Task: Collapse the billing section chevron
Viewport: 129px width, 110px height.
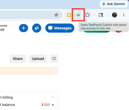Action: (52, 97)
